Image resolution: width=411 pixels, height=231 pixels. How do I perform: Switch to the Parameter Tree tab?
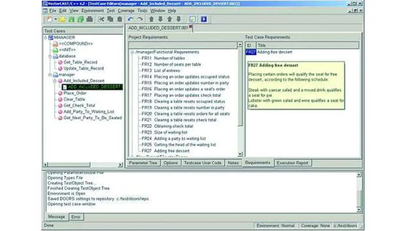point(143,163)
